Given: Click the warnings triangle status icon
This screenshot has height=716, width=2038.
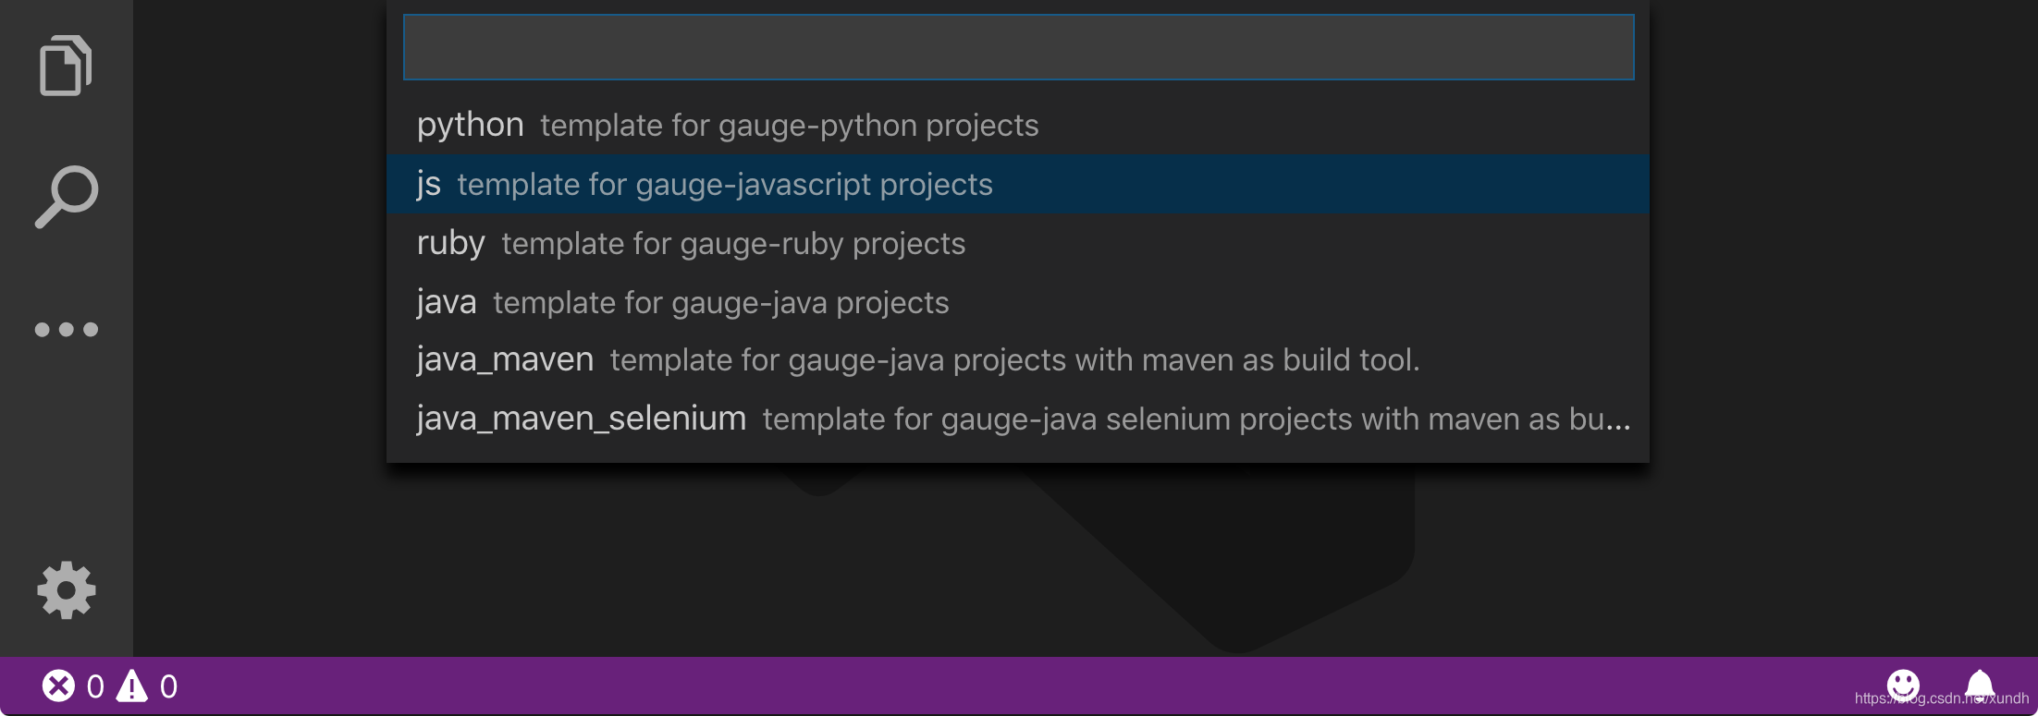Looking at the screenshot, I should tap(132, 686).
